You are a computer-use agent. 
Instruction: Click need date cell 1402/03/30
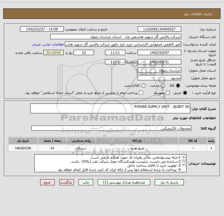(23, 148)
